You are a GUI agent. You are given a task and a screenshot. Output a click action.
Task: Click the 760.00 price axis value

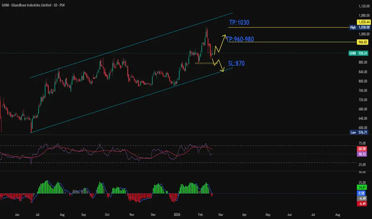tap(363, 91)
